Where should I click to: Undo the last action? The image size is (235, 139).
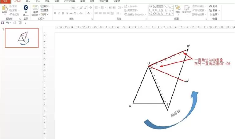pos(8,23)
